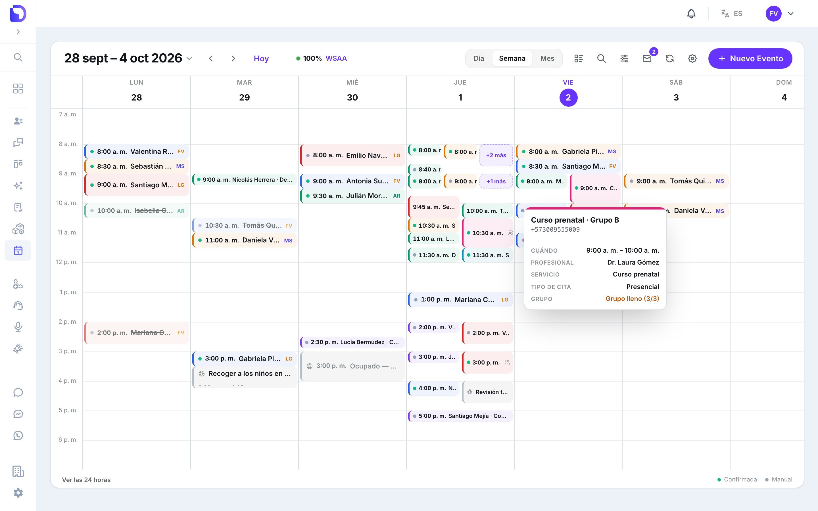Open WhatsApp icon in sidebar
Image resolution: width=818 pixels, height=511 pixels.
coord(18,435)
